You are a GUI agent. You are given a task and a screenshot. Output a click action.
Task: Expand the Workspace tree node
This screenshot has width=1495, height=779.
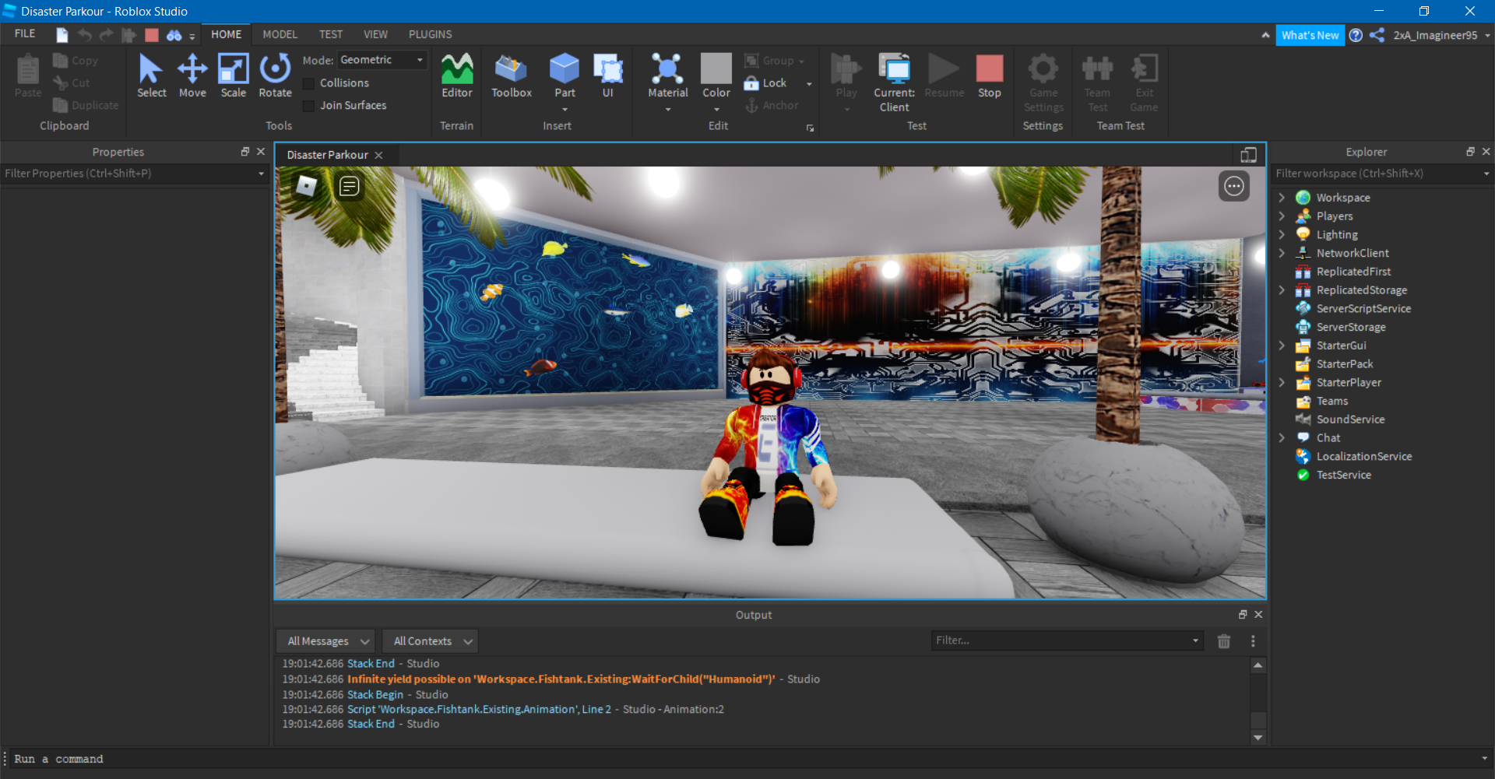coord(1282,198)
